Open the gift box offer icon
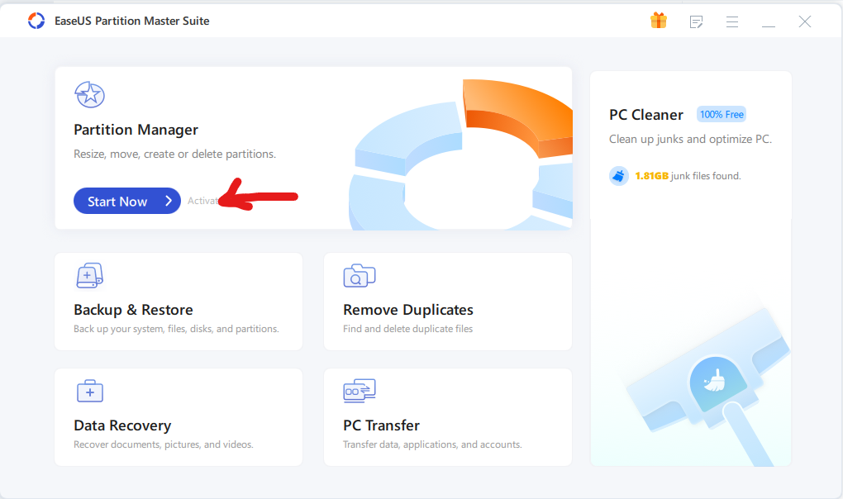 coord(659,21)
